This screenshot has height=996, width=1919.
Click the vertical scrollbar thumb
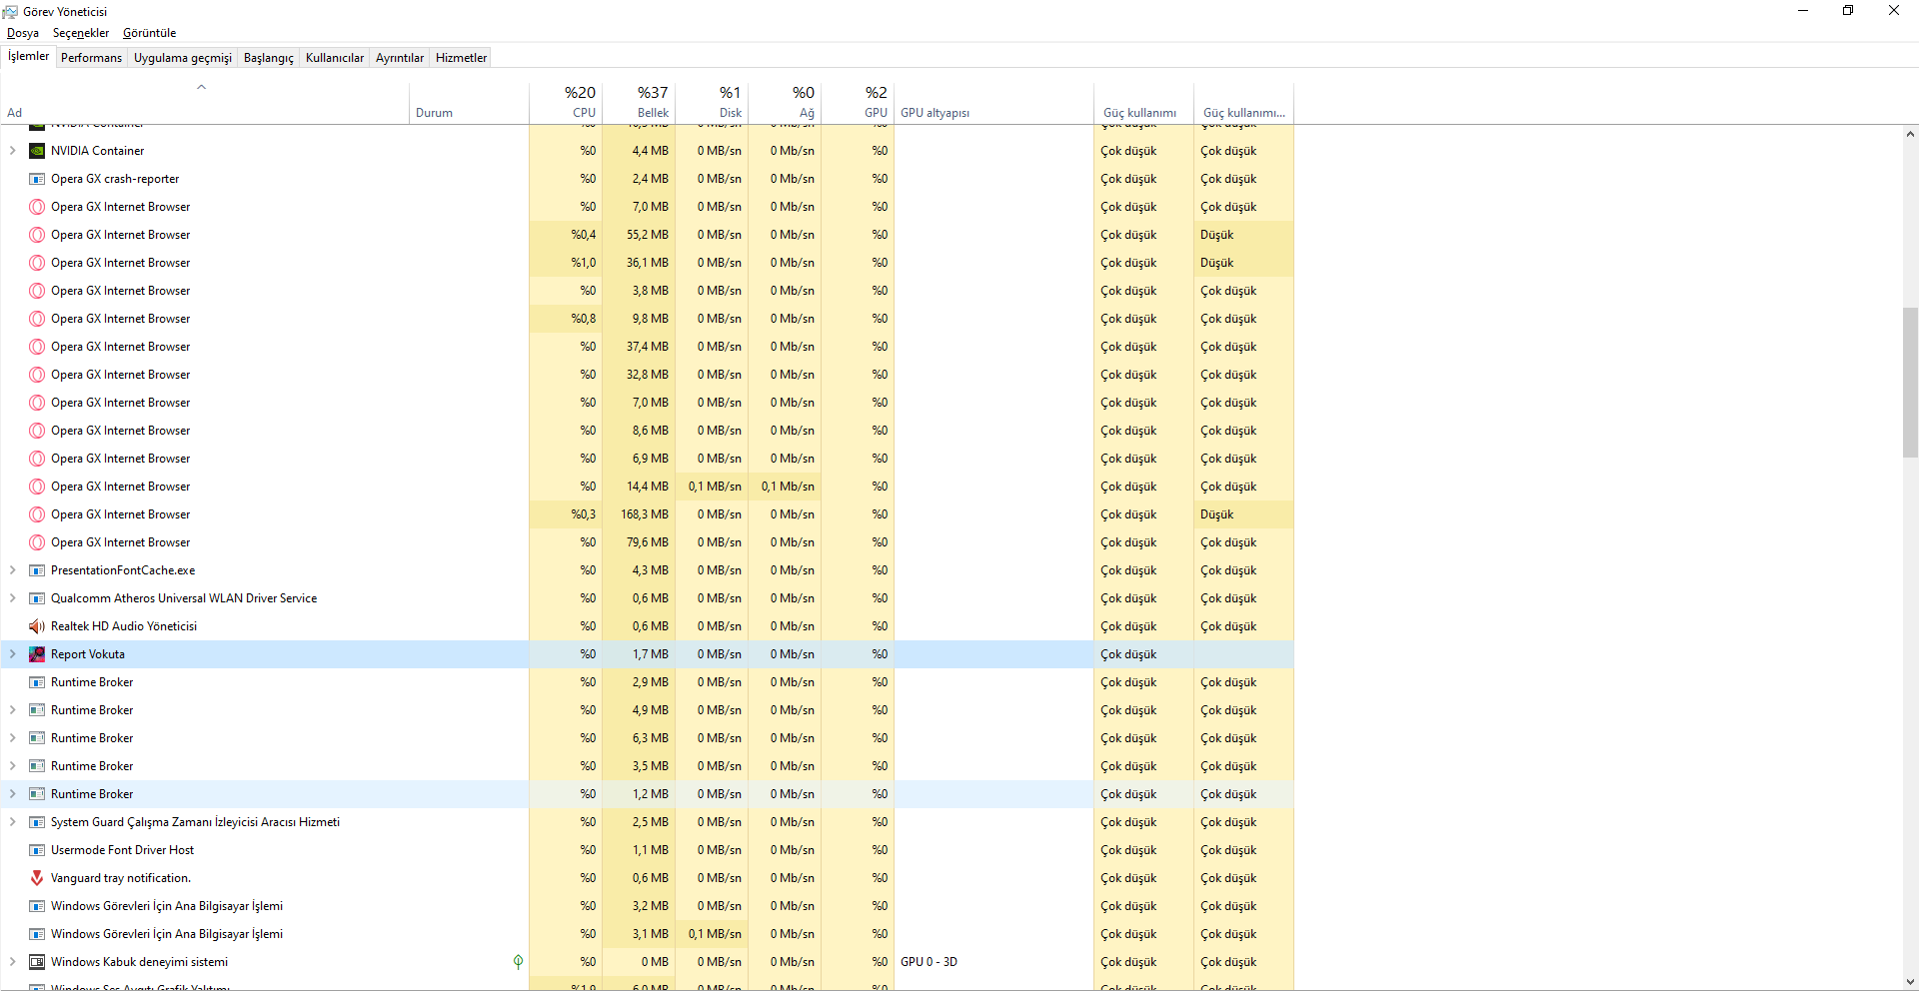[1910, 382]
